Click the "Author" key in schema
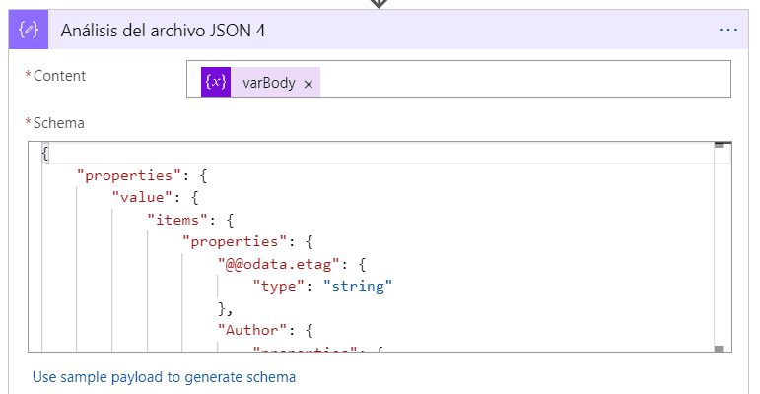 (x=252, y=330)
